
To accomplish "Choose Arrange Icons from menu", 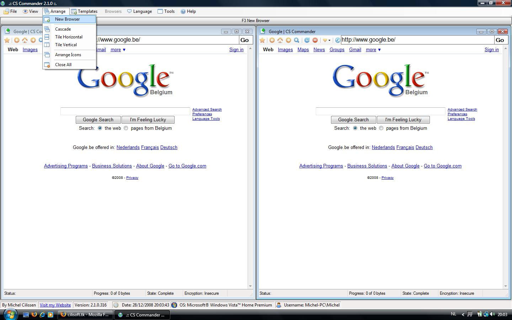I will pyautogui.click(x=69, y=55).
